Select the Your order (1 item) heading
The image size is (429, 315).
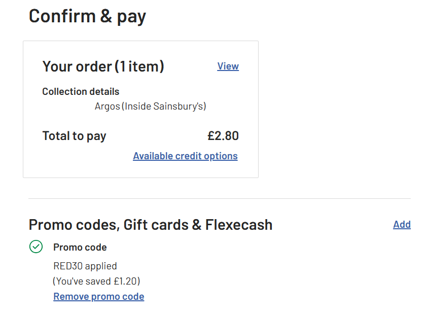[103, 66]
